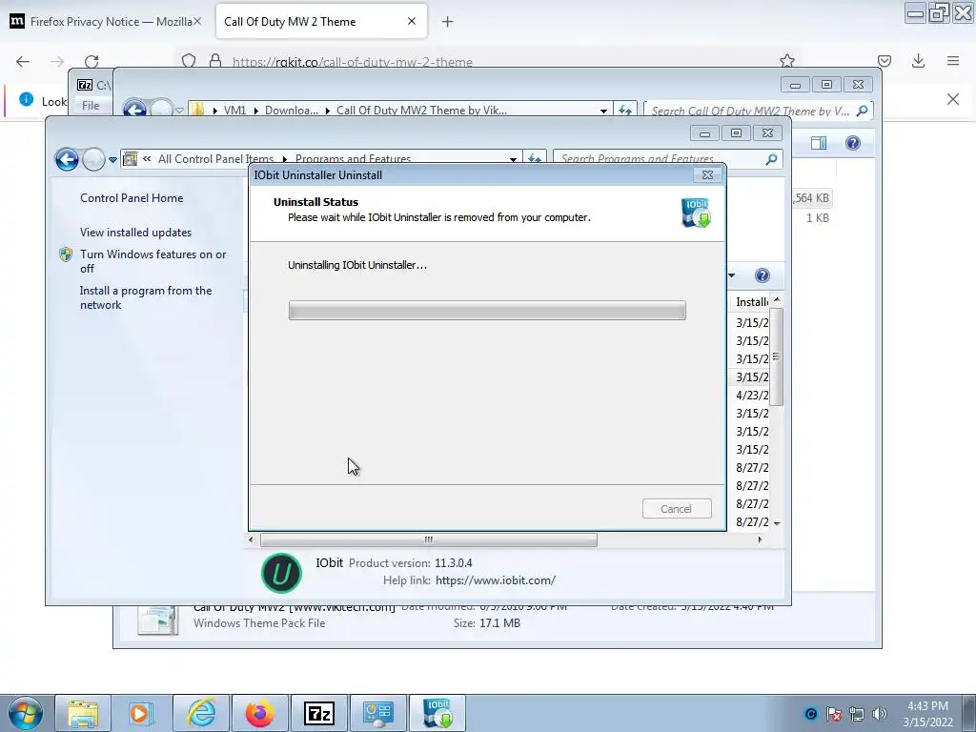Open view options dropdown arrow

[732, 275]
